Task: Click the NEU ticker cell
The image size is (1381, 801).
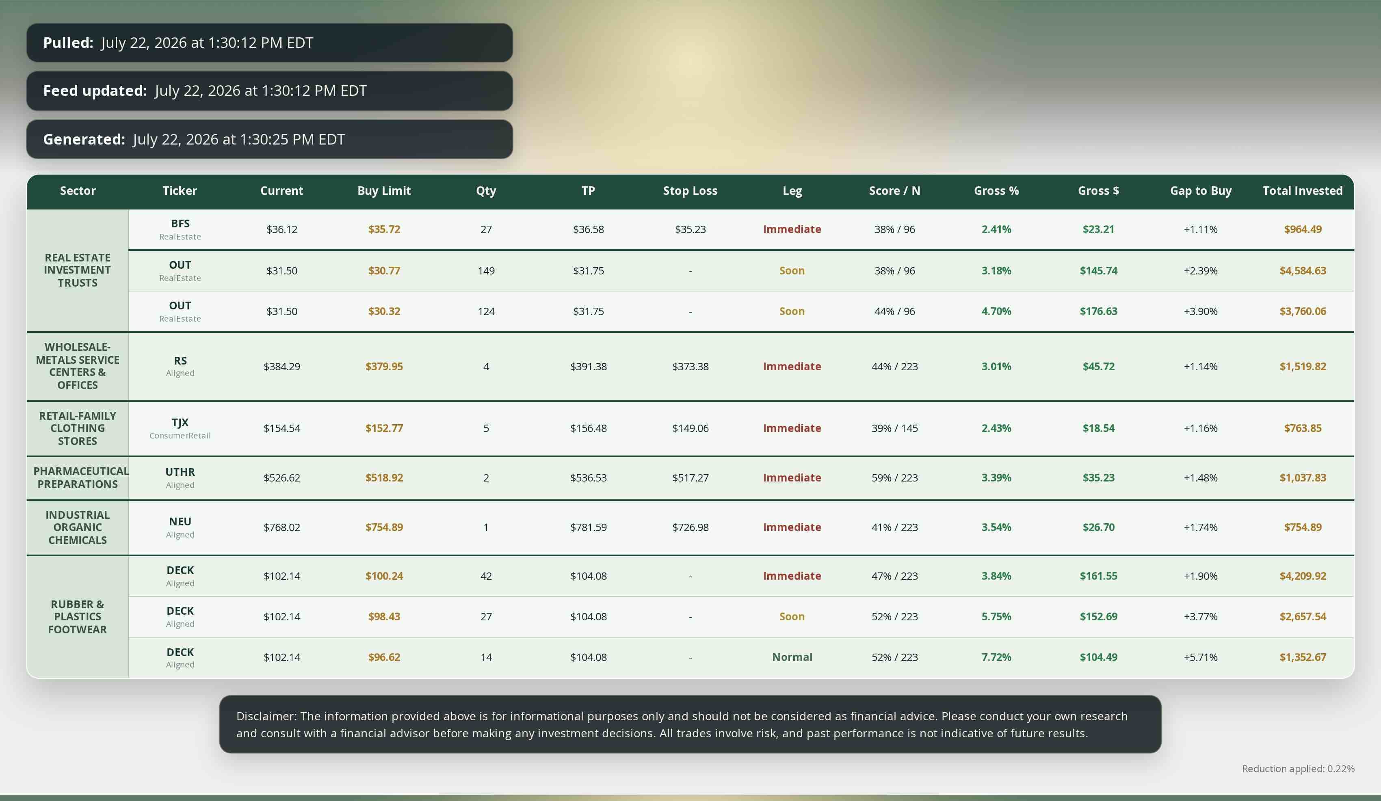Action: (x=180, y=528)
